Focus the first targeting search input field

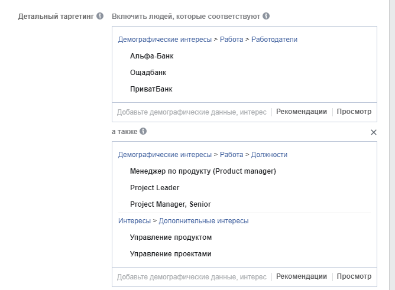(x=192, y=112)
